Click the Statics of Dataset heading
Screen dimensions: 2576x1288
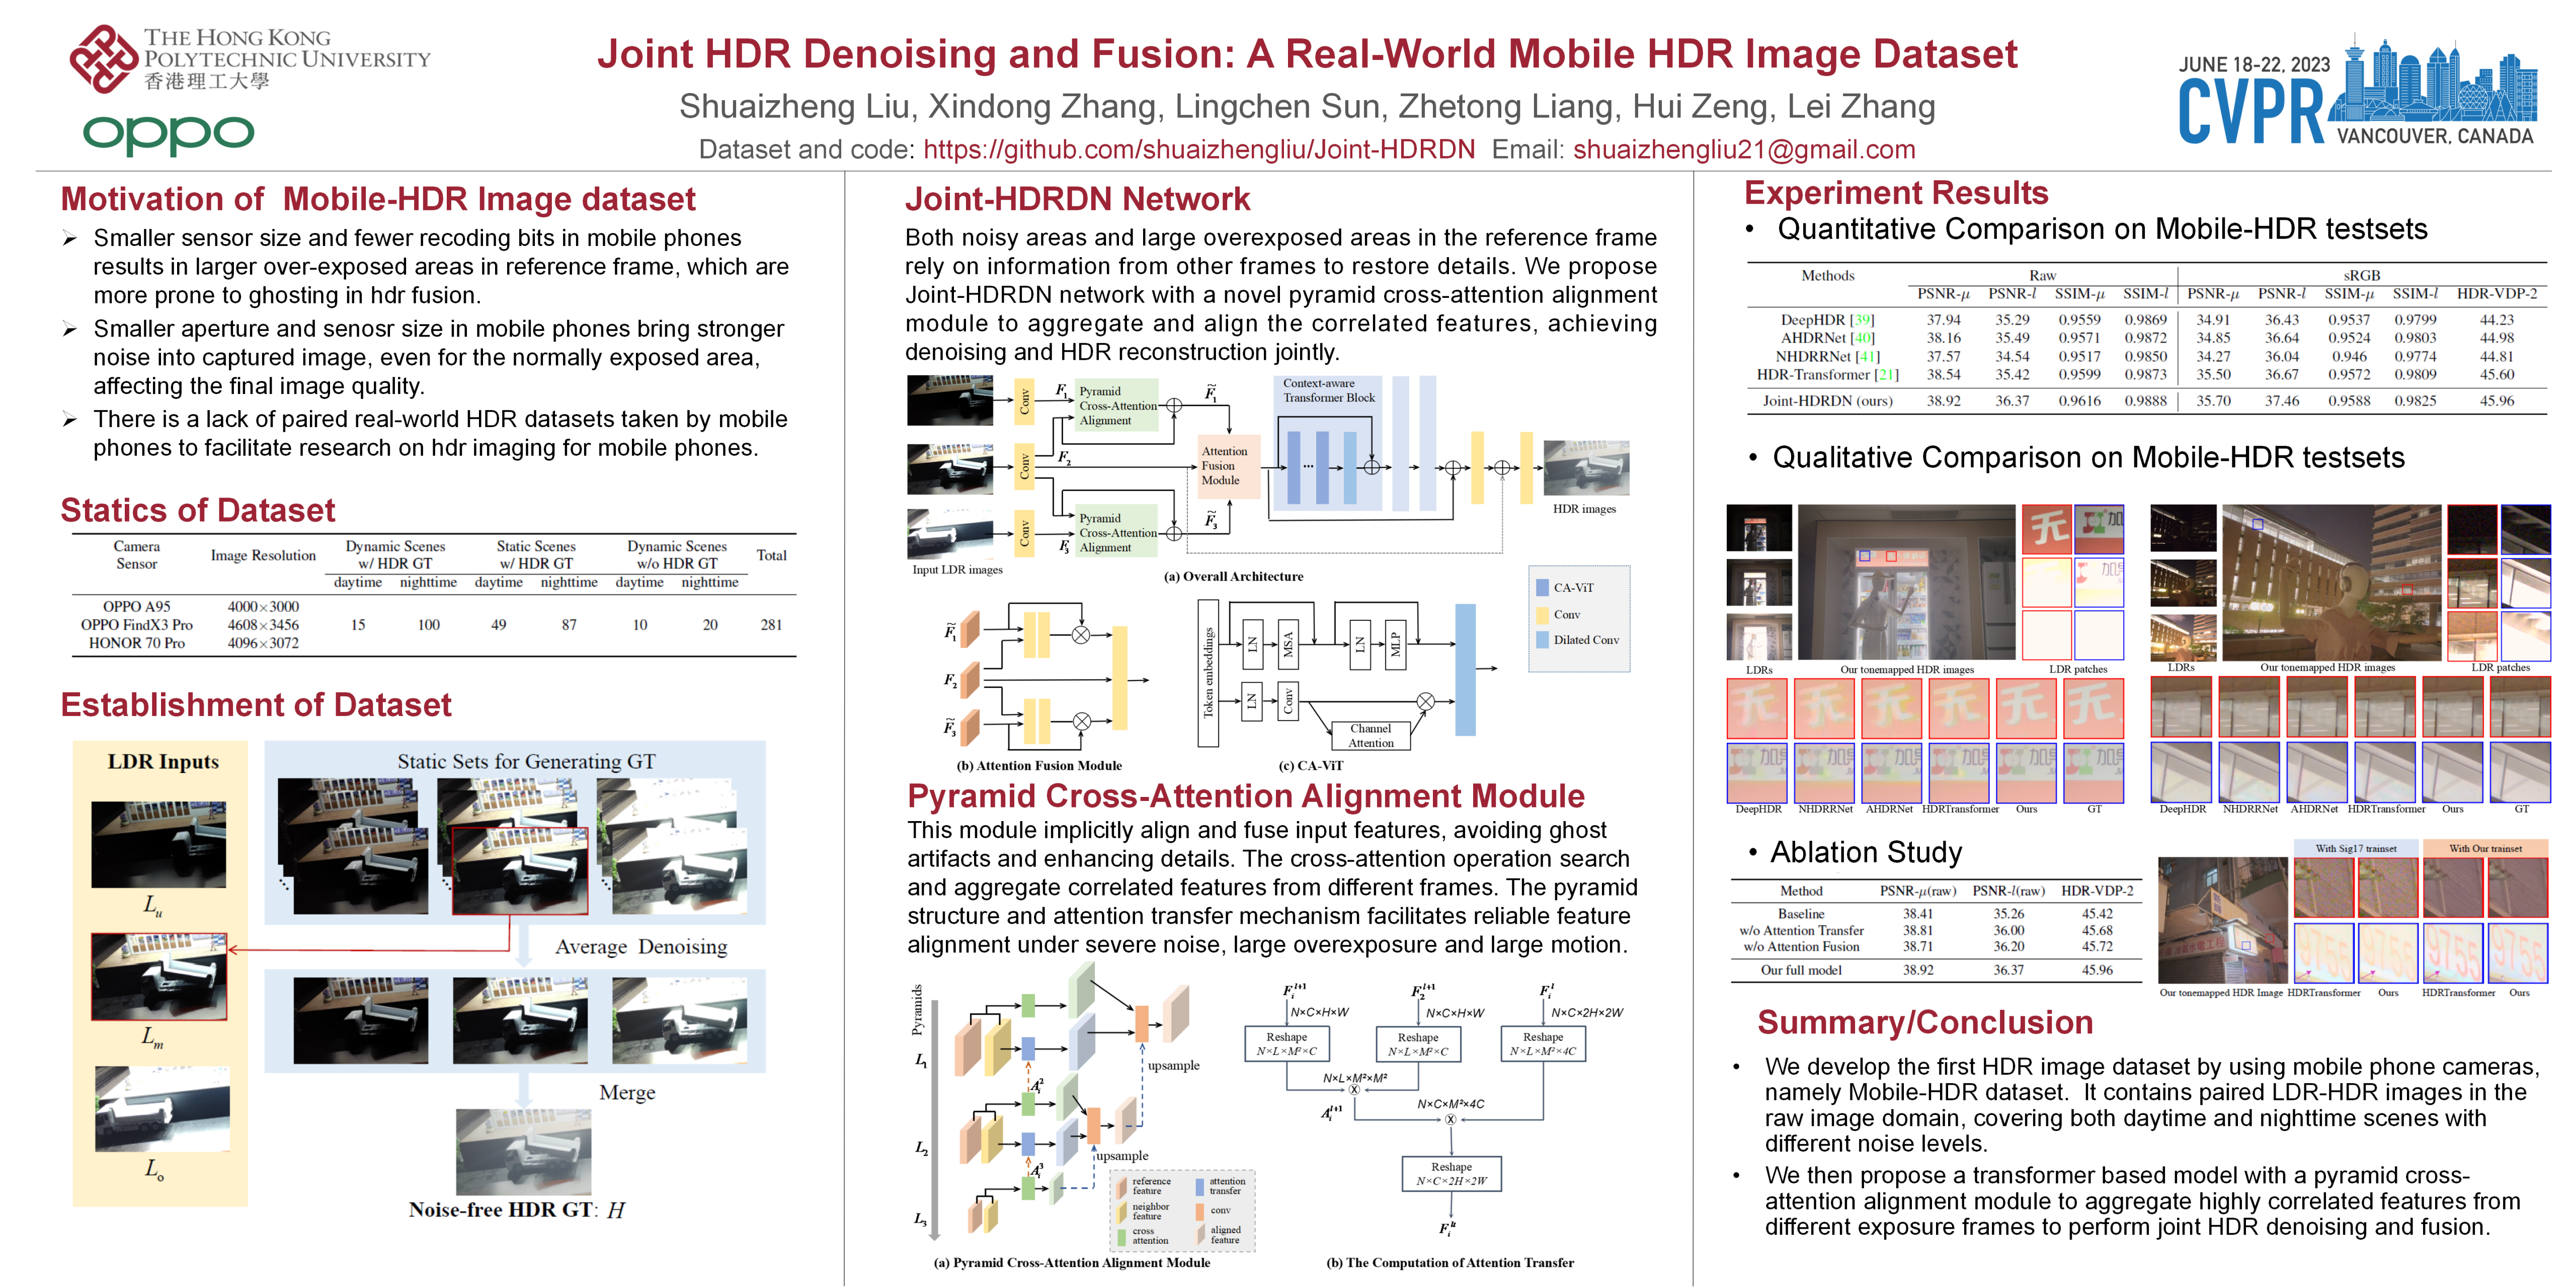[197, 510]
